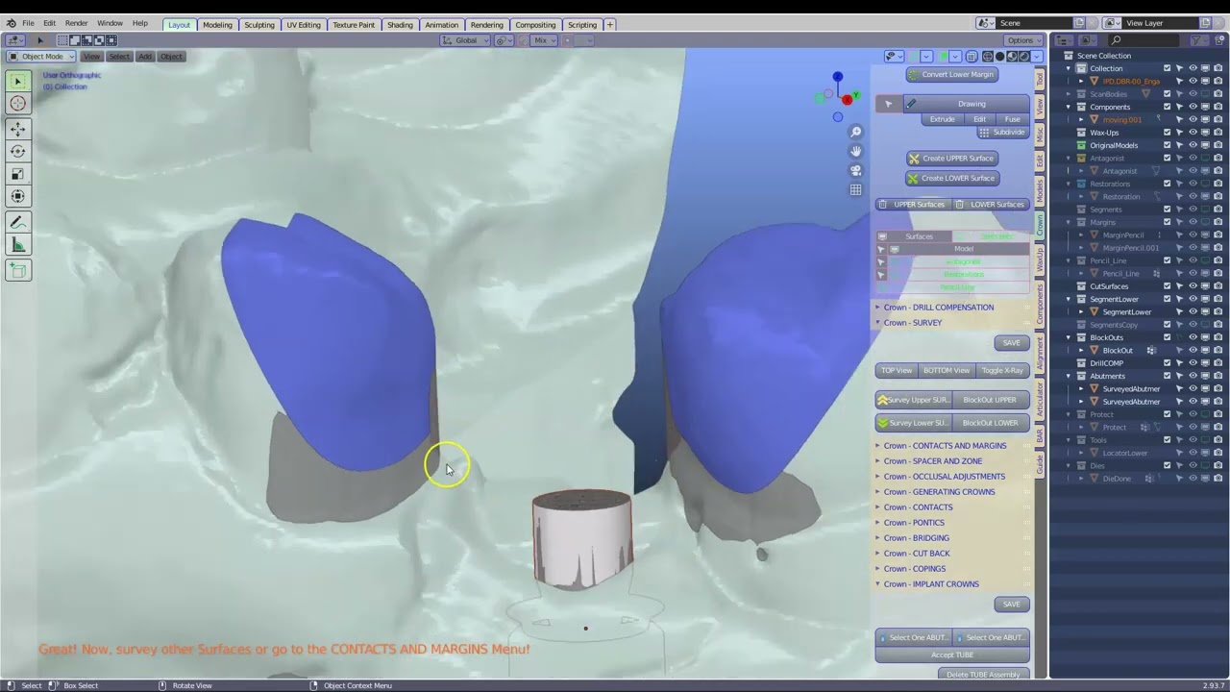Screen dimensions: 1230x692
Task: Toggle exclude checkbox for DrillCOMP
Action: tap(1168, 363)
